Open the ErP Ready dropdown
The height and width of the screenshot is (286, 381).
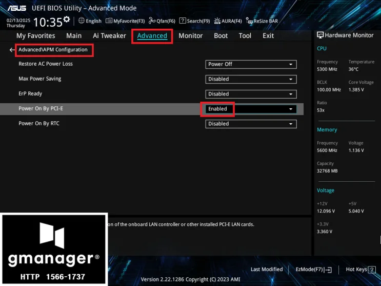251,94
